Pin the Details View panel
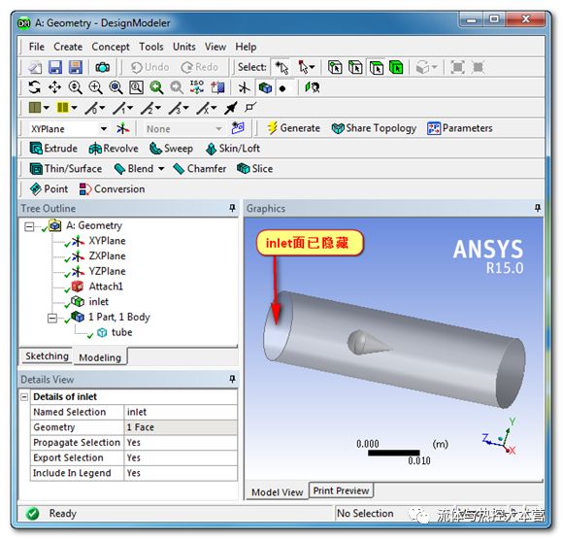 click(232, 379)
